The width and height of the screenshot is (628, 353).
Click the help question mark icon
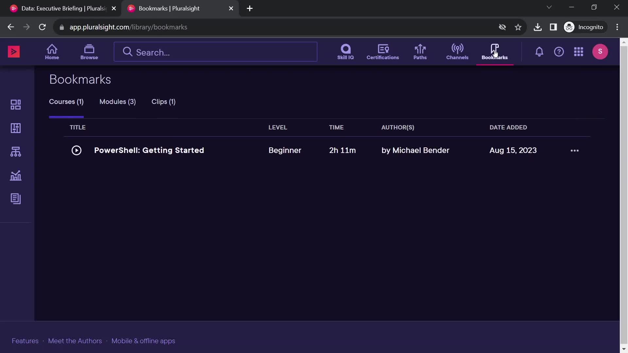(x=559, y=51)
